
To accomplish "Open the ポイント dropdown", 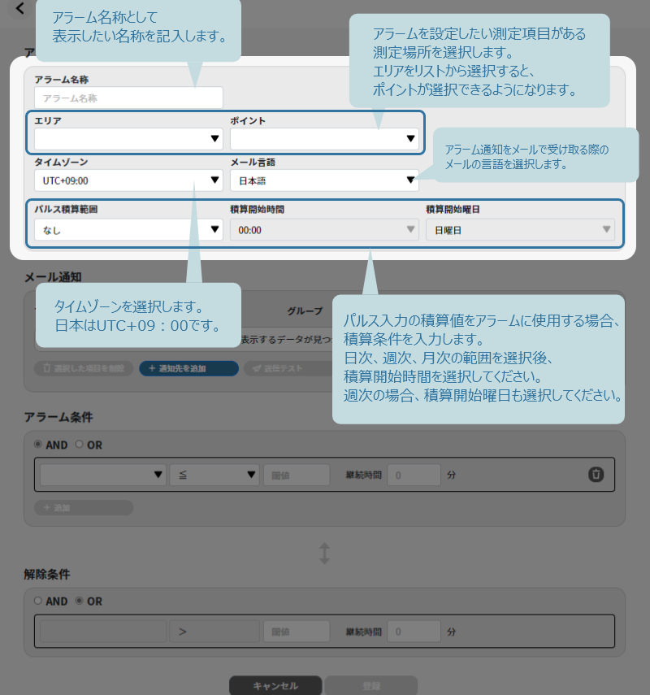I will pyautogui.click(x=324, y=139).
